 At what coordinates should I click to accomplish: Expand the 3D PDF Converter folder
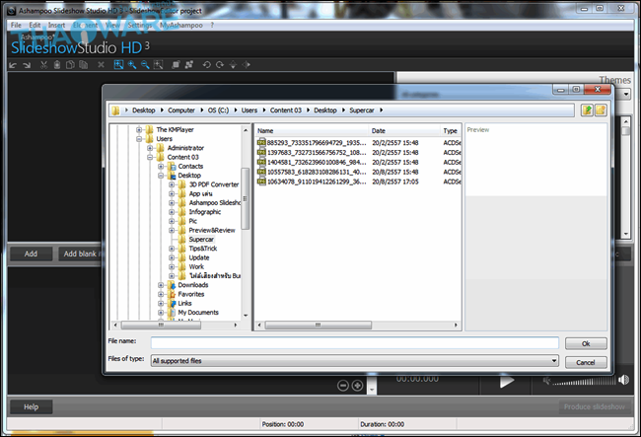172,184
